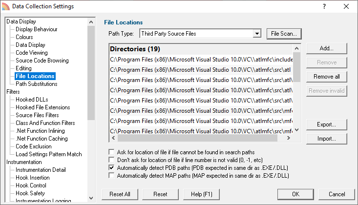The width and height of the screenshot is (358, 205).
Task: Select Source Code Browsing settings
Action: (x=42, y=61)
